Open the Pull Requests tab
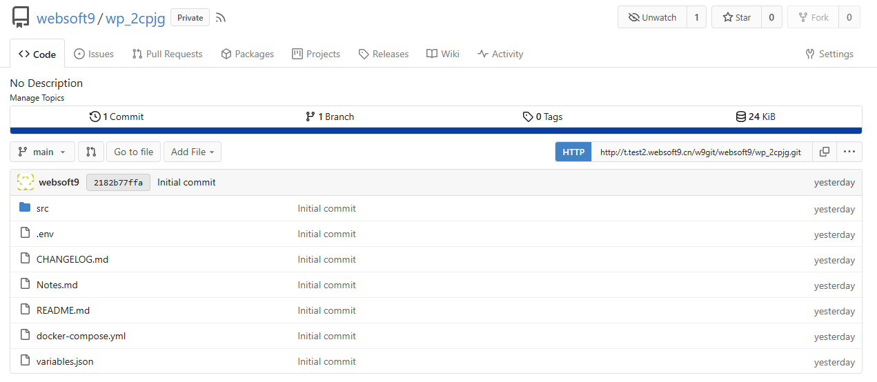The image size is (877, 382). [167, 54]
